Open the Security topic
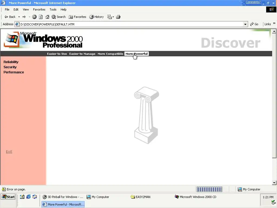 click(10, 67)
